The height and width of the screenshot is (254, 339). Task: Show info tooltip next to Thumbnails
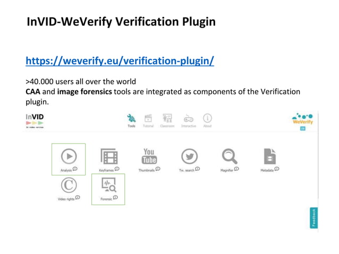158,169
